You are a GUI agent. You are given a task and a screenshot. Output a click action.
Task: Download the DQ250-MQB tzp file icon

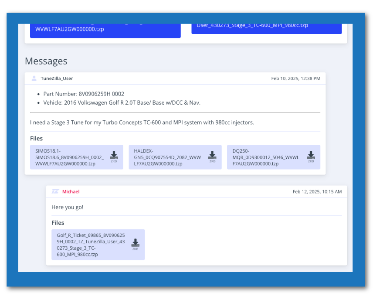click(311, 155)
